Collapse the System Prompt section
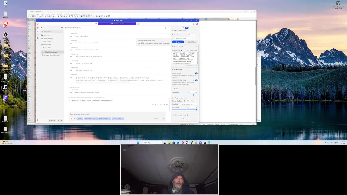Viewport: 347px width, 195px height. (197, 47)
